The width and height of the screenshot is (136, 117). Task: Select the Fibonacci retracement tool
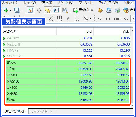[x=60, y=19]
